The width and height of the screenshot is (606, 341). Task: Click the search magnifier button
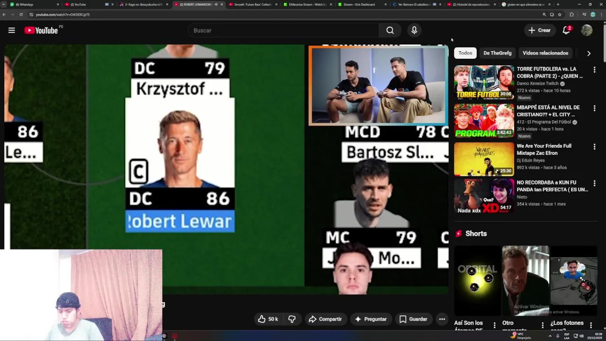390,30
